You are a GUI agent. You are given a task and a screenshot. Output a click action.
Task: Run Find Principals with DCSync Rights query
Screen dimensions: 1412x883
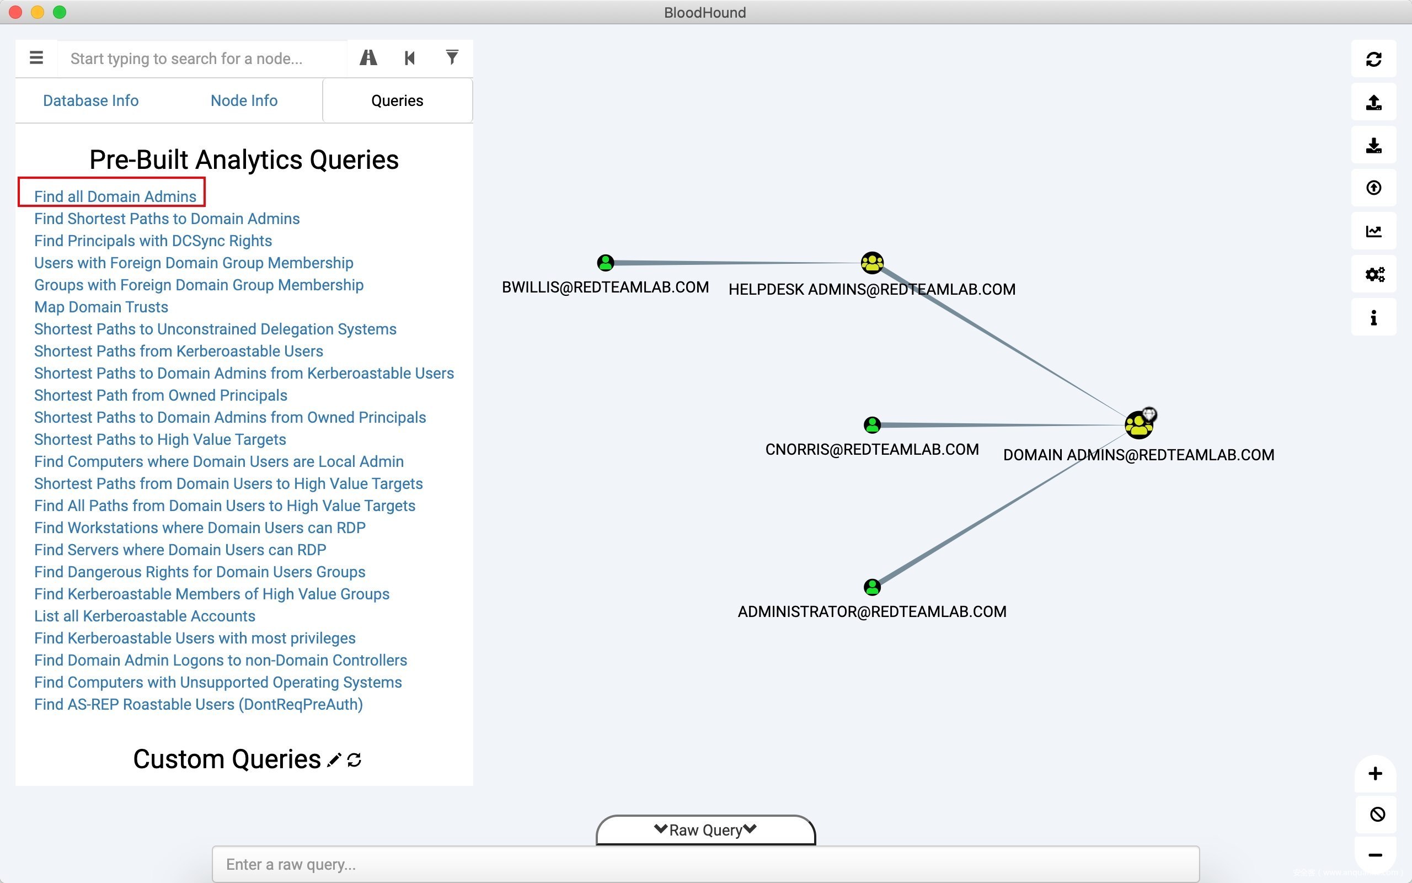pyautogui.click(x=153, y=241)
